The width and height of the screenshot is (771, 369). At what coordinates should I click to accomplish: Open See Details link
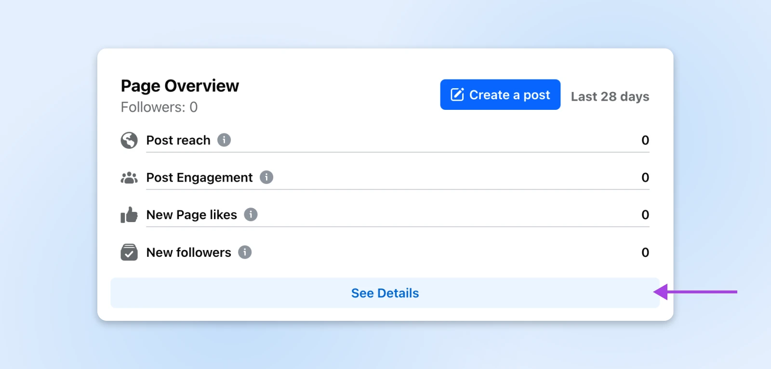[x=385, y=293]
